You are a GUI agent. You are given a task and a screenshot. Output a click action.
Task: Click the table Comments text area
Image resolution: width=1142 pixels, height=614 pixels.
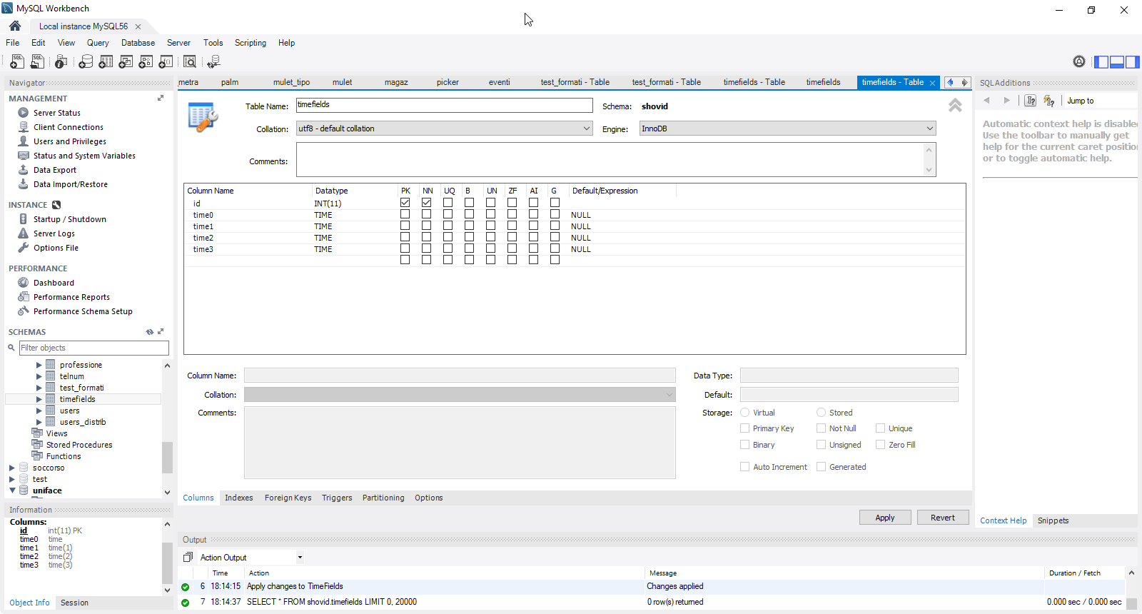[616, 160]
